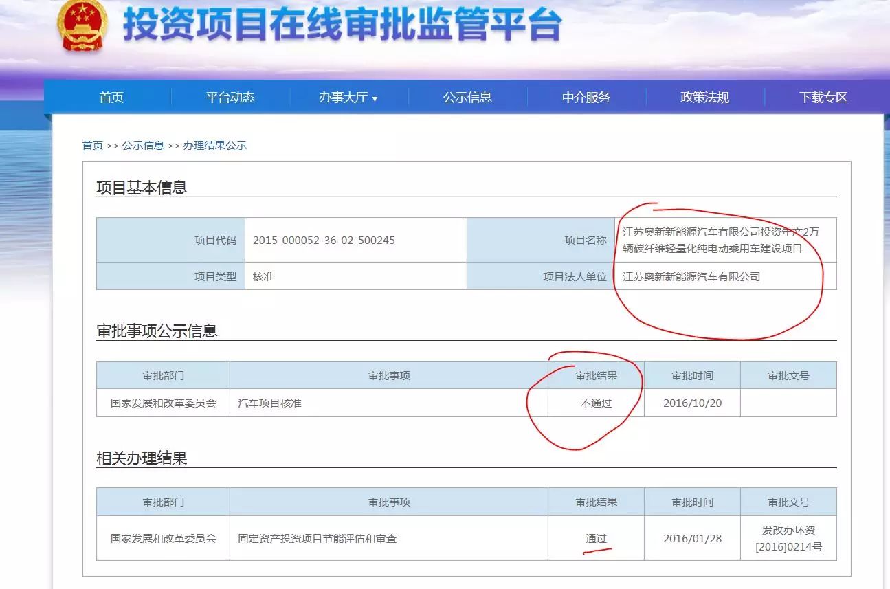Image resolution: width=890 pixels, height=589 pixels.
Task: Click the date 2016/01/28 cell
Action: click(692, 538)
